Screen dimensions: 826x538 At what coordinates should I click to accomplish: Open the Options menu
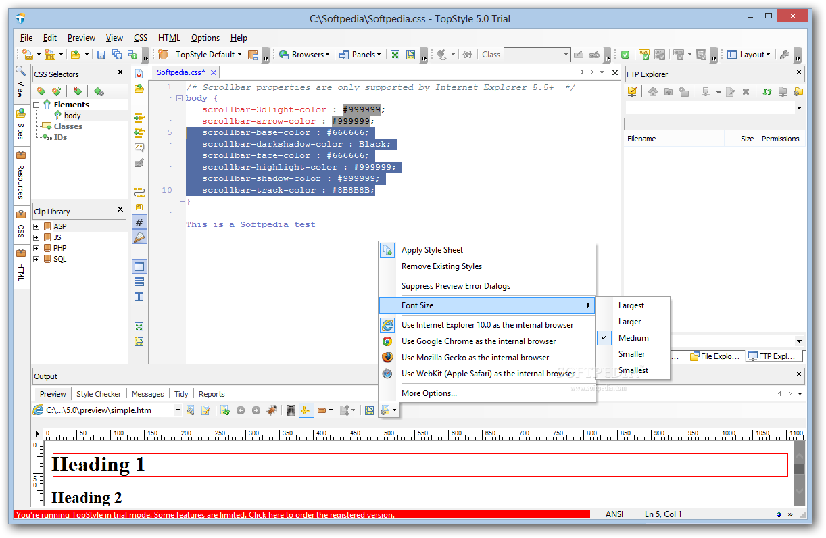(x=205, y=38)
